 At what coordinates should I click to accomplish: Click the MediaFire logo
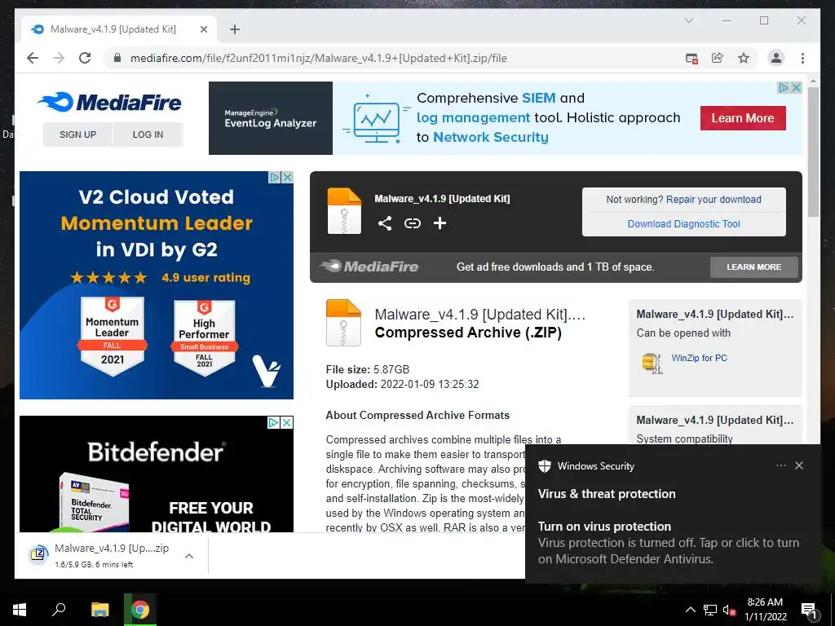(109, 102)
